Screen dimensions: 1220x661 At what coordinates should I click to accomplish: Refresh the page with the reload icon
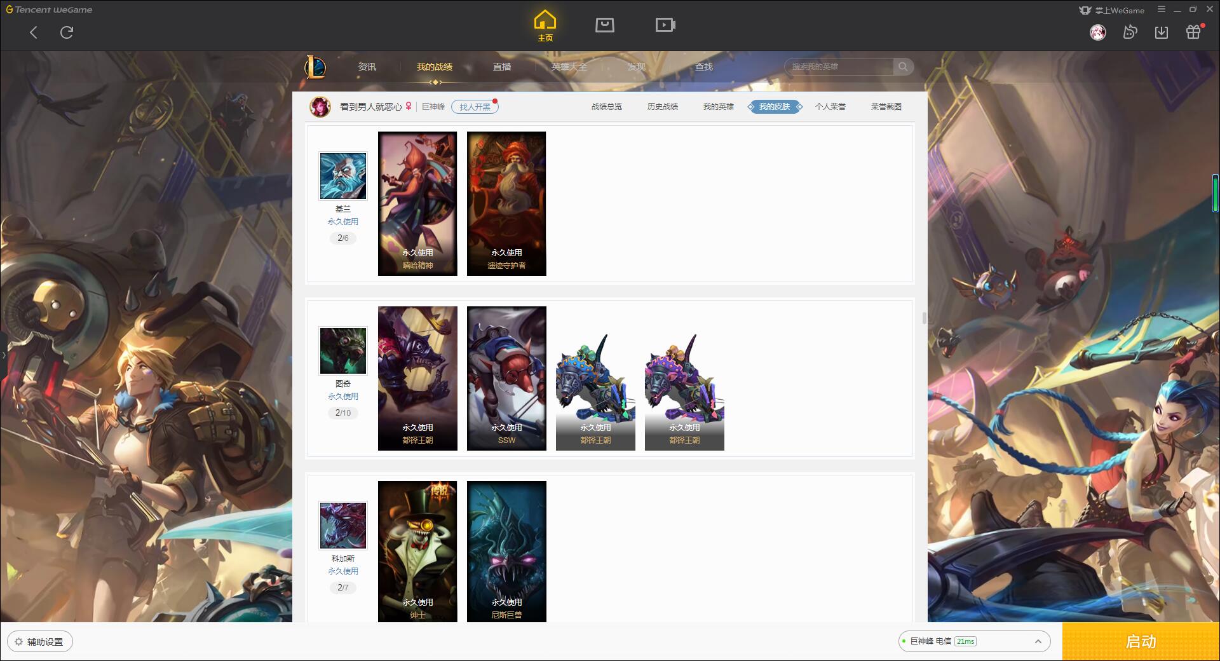(67, 32)
